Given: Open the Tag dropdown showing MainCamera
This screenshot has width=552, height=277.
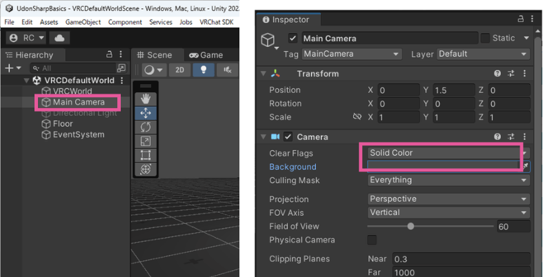Looking at the screenshot, I should [x=351, y=54].
